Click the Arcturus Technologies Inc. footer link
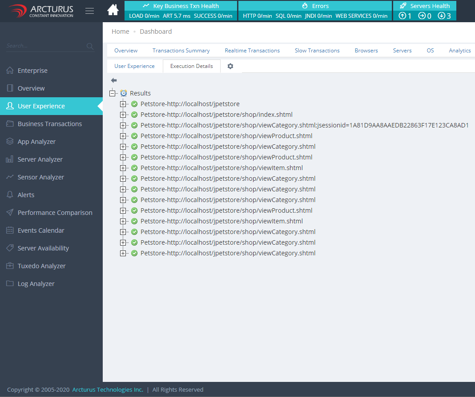 [x=108, y=389]
